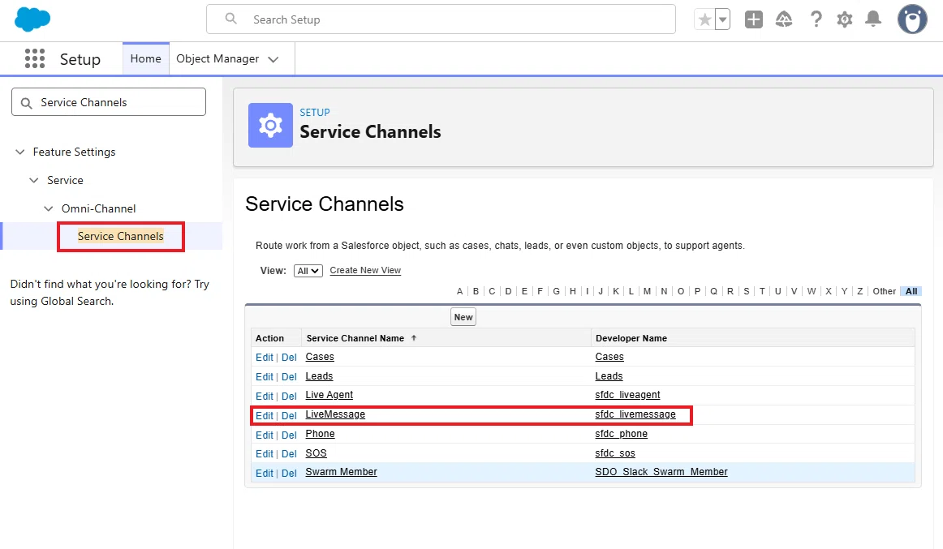
Task: Delete the Cases service channel
Action: (289, 358)
